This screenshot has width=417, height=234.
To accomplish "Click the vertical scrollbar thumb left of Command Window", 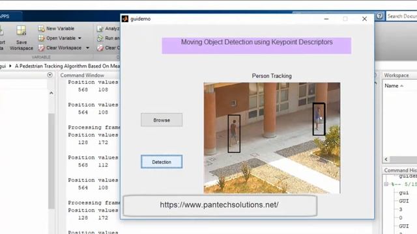I will pos(51,161).
